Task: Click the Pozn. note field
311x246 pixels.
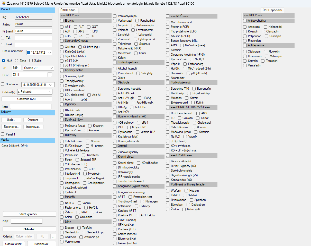Action: pyautogui.click(x=31, y=106)
